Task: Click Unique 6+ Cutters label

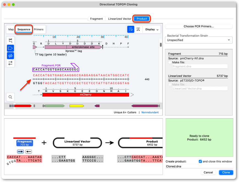Action: [125, 112]
